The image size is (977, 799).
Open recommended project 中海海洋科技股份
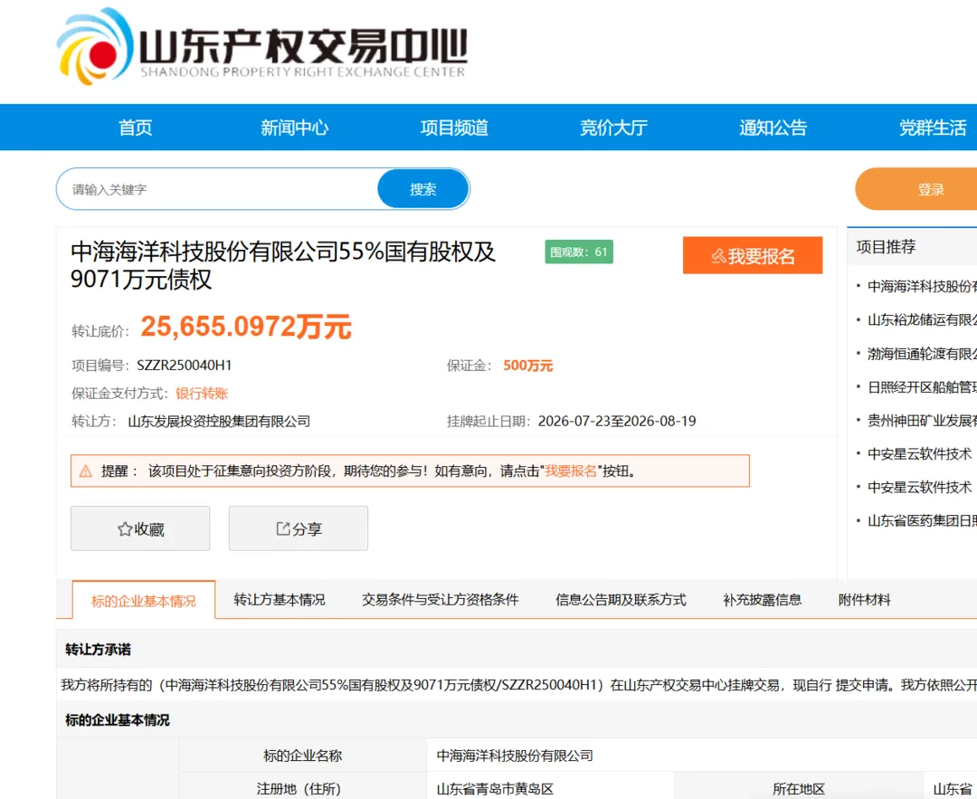point(922,286)
